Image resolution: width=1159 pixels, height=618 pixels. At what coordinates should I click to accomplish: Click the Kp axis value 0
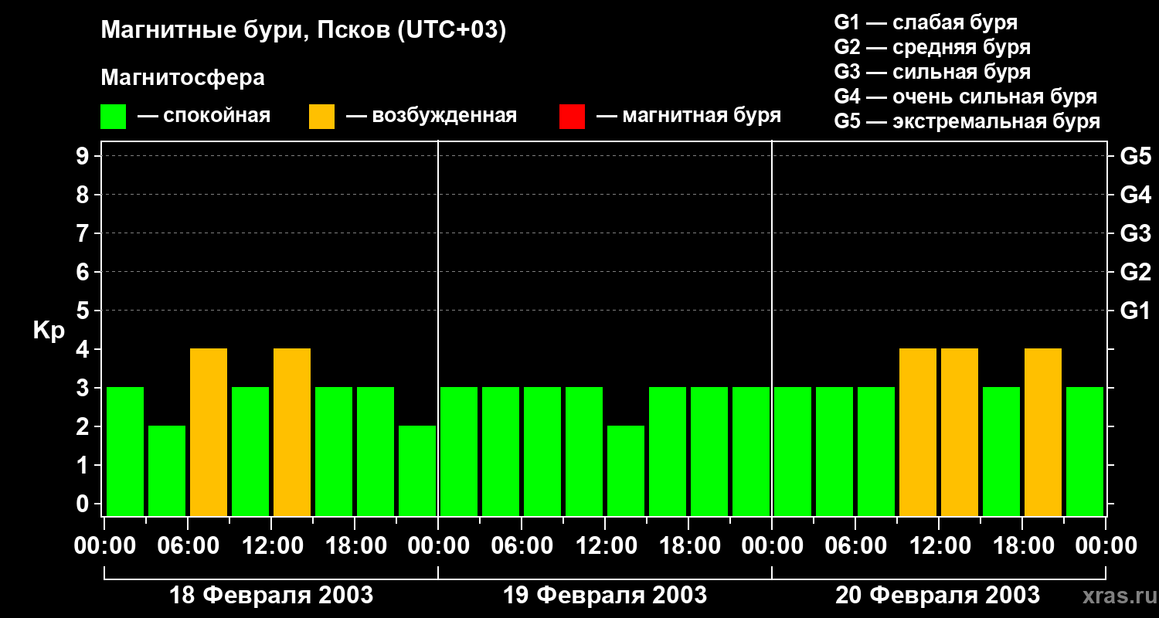click(x=84, y=504)
